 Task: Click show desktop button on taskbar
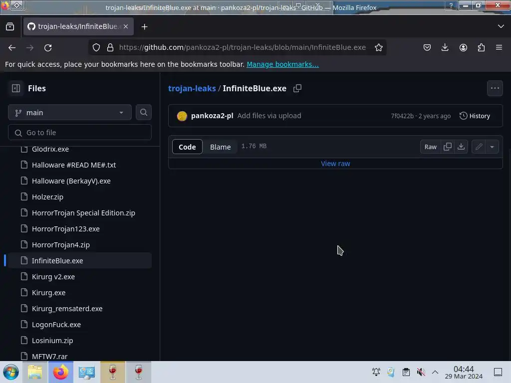(498, 372)
